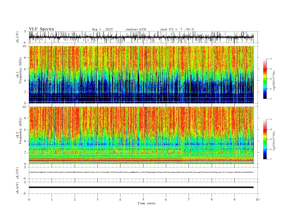Click the 'ch.1(V)' waveform axis label

[x=18, y=37]
